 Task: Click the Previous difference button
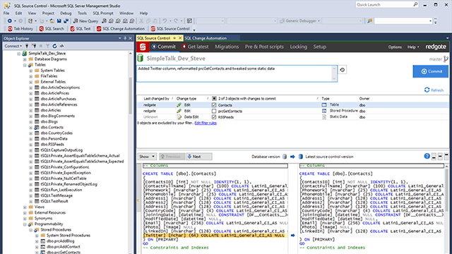pyautogui.click(x=172, y=157)
